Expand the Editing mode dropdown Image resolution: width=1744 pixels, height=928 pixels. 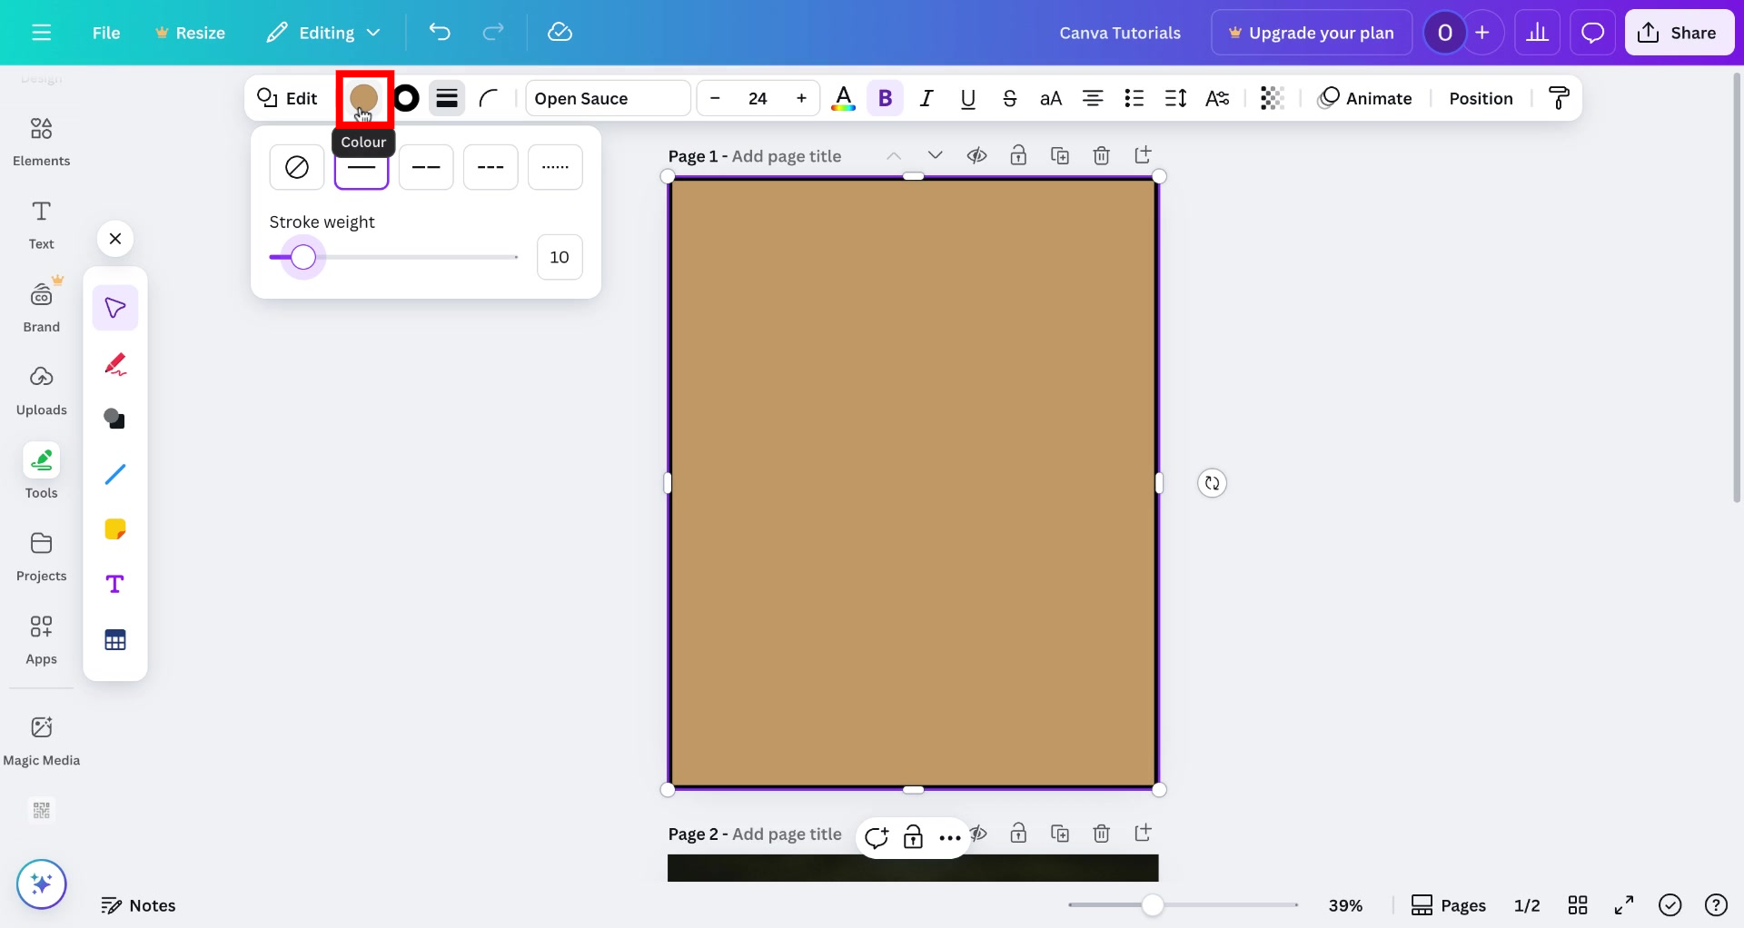[x=322, y=32]
